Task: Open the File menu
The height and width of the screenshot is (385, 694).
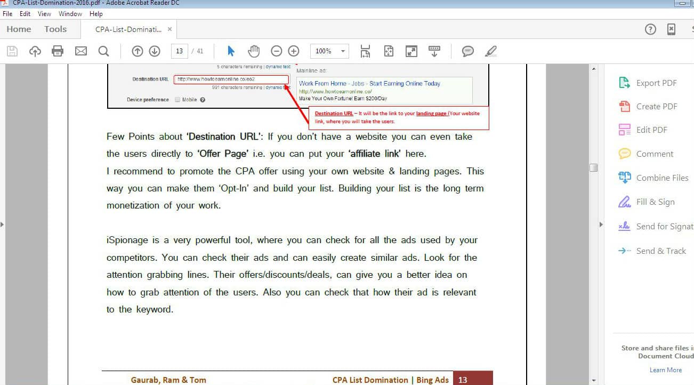Action: [x=7, y=14]
